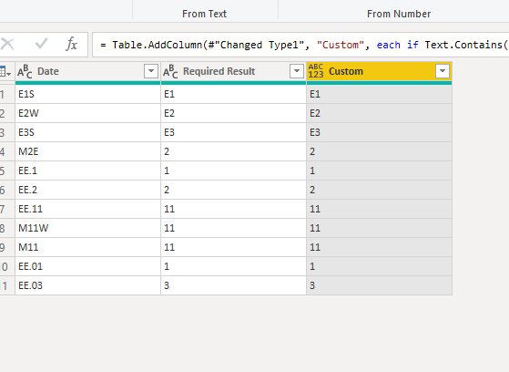Select Custom cell in M2E row
The width and height of the screenshot is (509, 372).
[379, 151]
